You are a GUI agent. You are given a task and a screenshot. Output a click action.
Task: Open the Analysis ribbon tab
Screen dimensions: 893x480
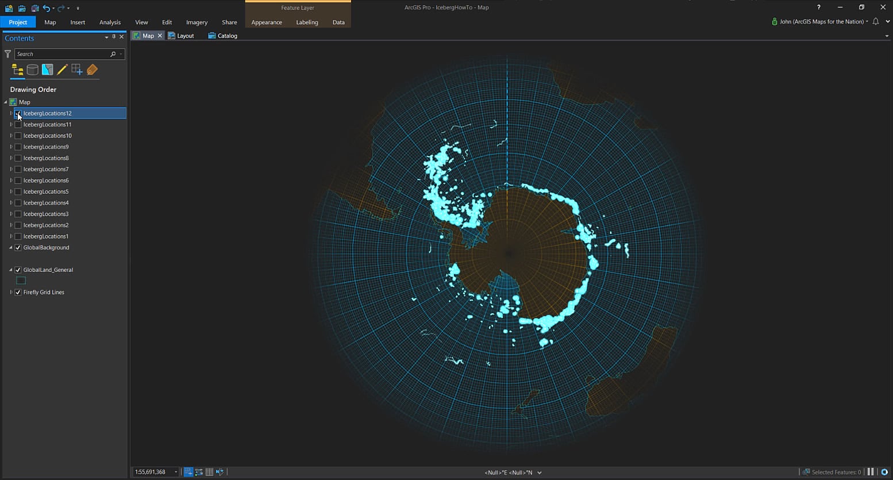[x=110, y=22]
